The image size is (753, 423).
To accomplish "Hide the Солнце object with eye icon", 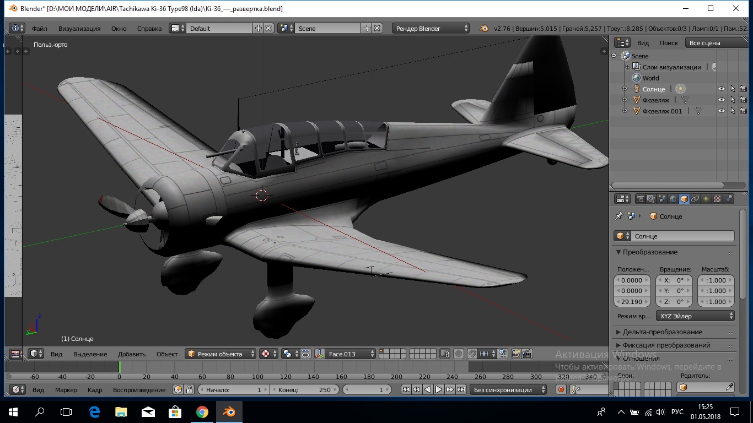I will (x=721, y=89).
